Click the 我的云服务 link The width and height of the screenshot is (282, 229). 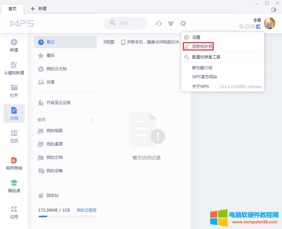(86, 210)
